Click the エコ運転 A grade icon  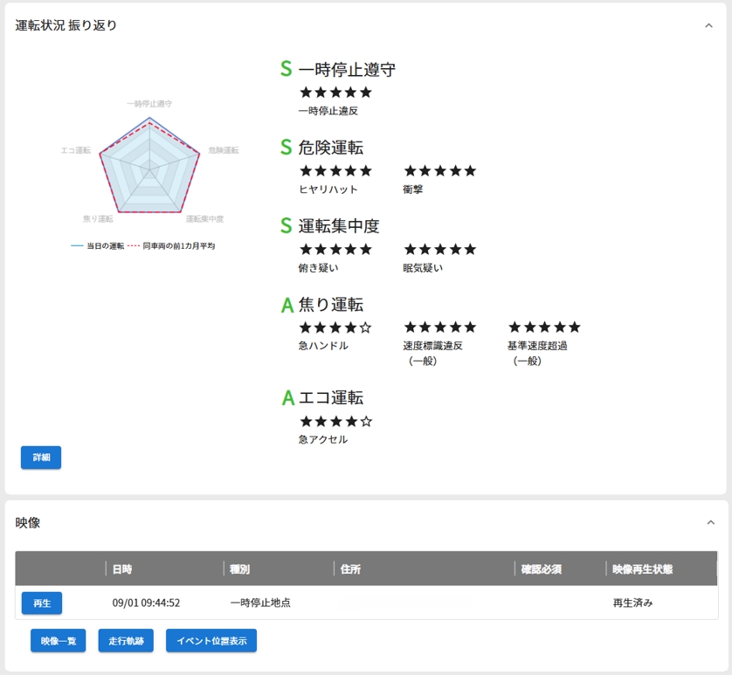(x=287, y=398)
